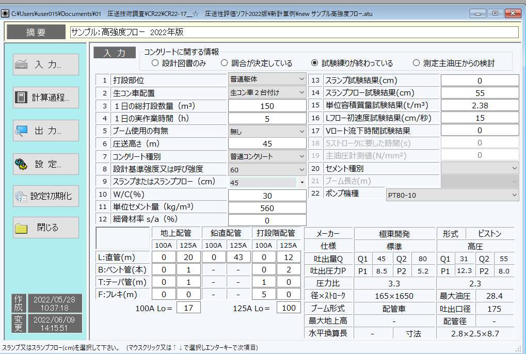The width and height of the screenshot is (526, 354).
Task: Click the 寸法 value 2.8×2.5×8.7
Action: [x=475, y=333]
